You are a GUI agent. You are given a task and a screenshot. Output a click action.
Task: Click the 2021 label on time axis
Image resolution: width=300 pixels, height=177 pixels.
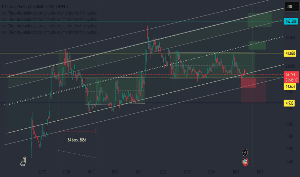tap(139, 172)
